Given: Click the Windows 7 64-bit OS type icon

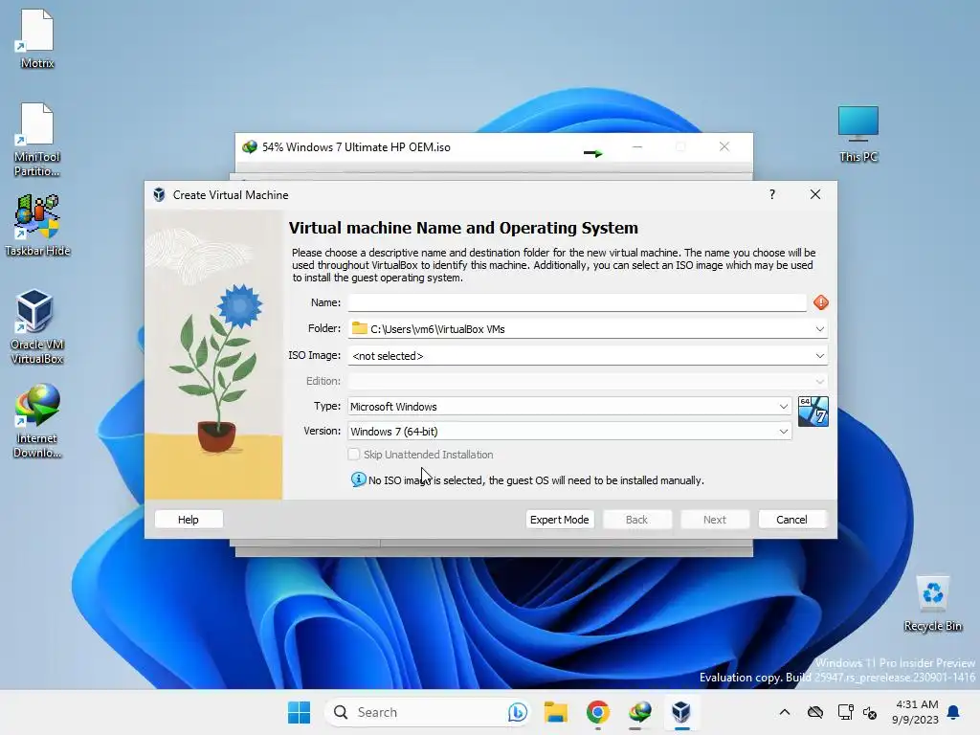Looking at the screenshot, I should point(813,412).
